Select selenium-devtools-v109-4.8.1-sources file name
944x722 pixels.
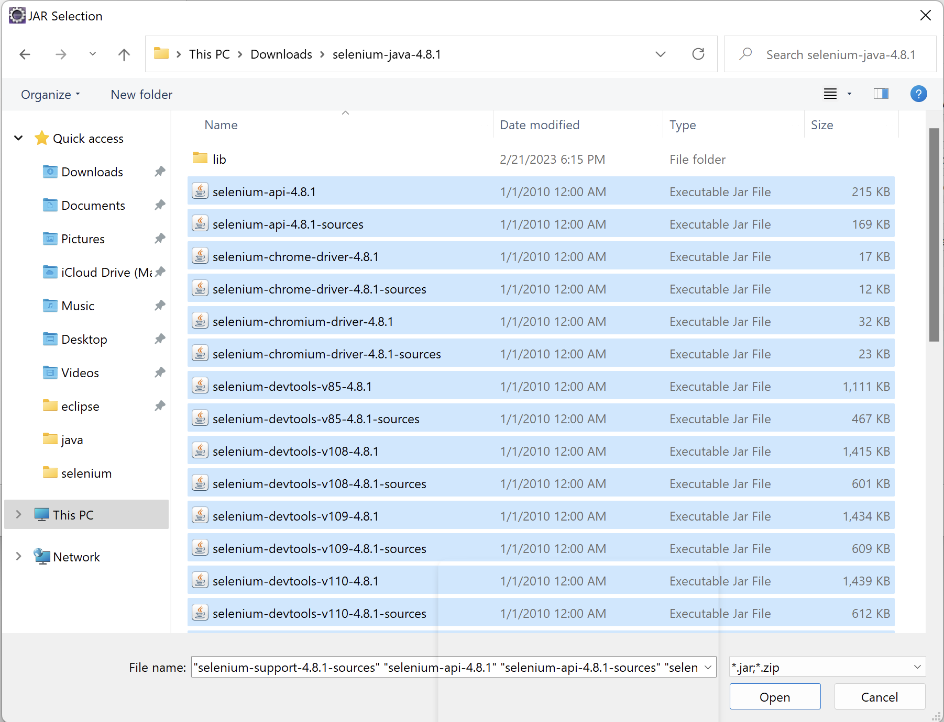point(319,549)
